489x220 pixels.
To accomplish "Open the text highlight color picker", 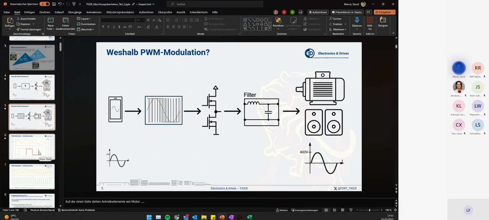I will coord(148,27).
